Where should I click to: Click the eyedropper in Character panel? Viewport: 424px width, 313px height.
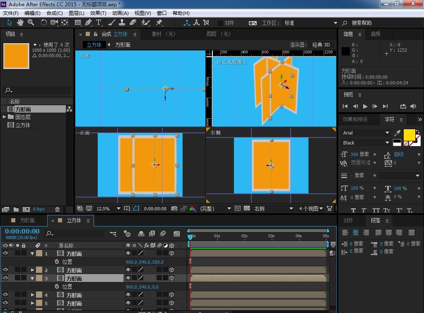[397, 133]
